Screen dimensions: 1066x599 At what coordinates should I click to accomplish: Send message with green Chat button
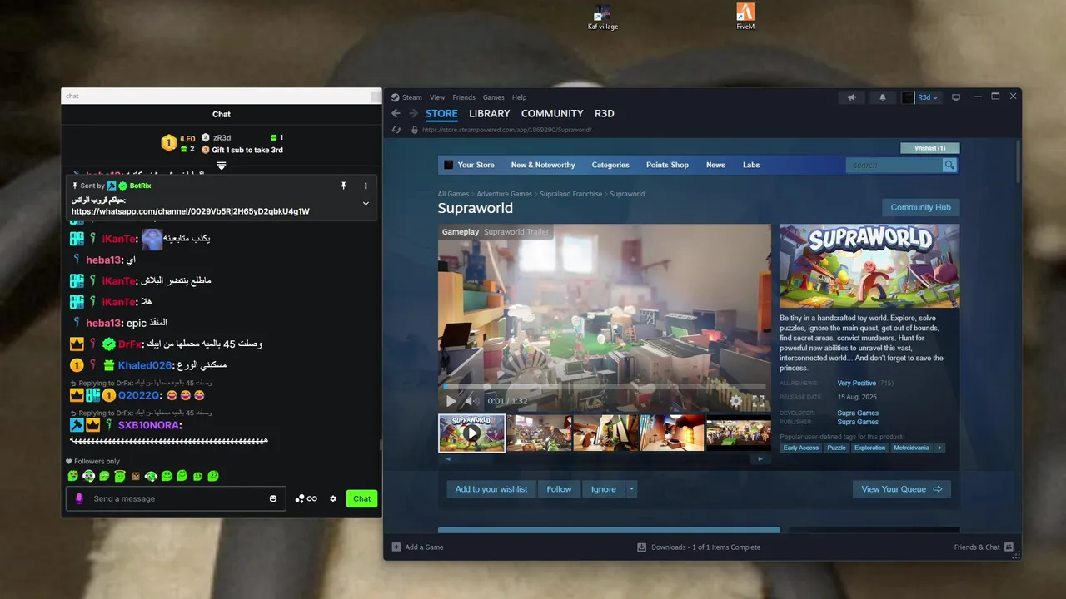pyautogui.click(x=361, y=498)
